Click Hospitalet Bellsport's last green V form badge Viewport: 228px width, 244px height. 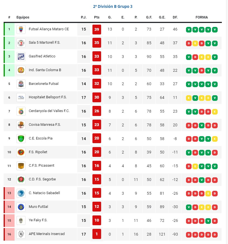click(215, 98)
